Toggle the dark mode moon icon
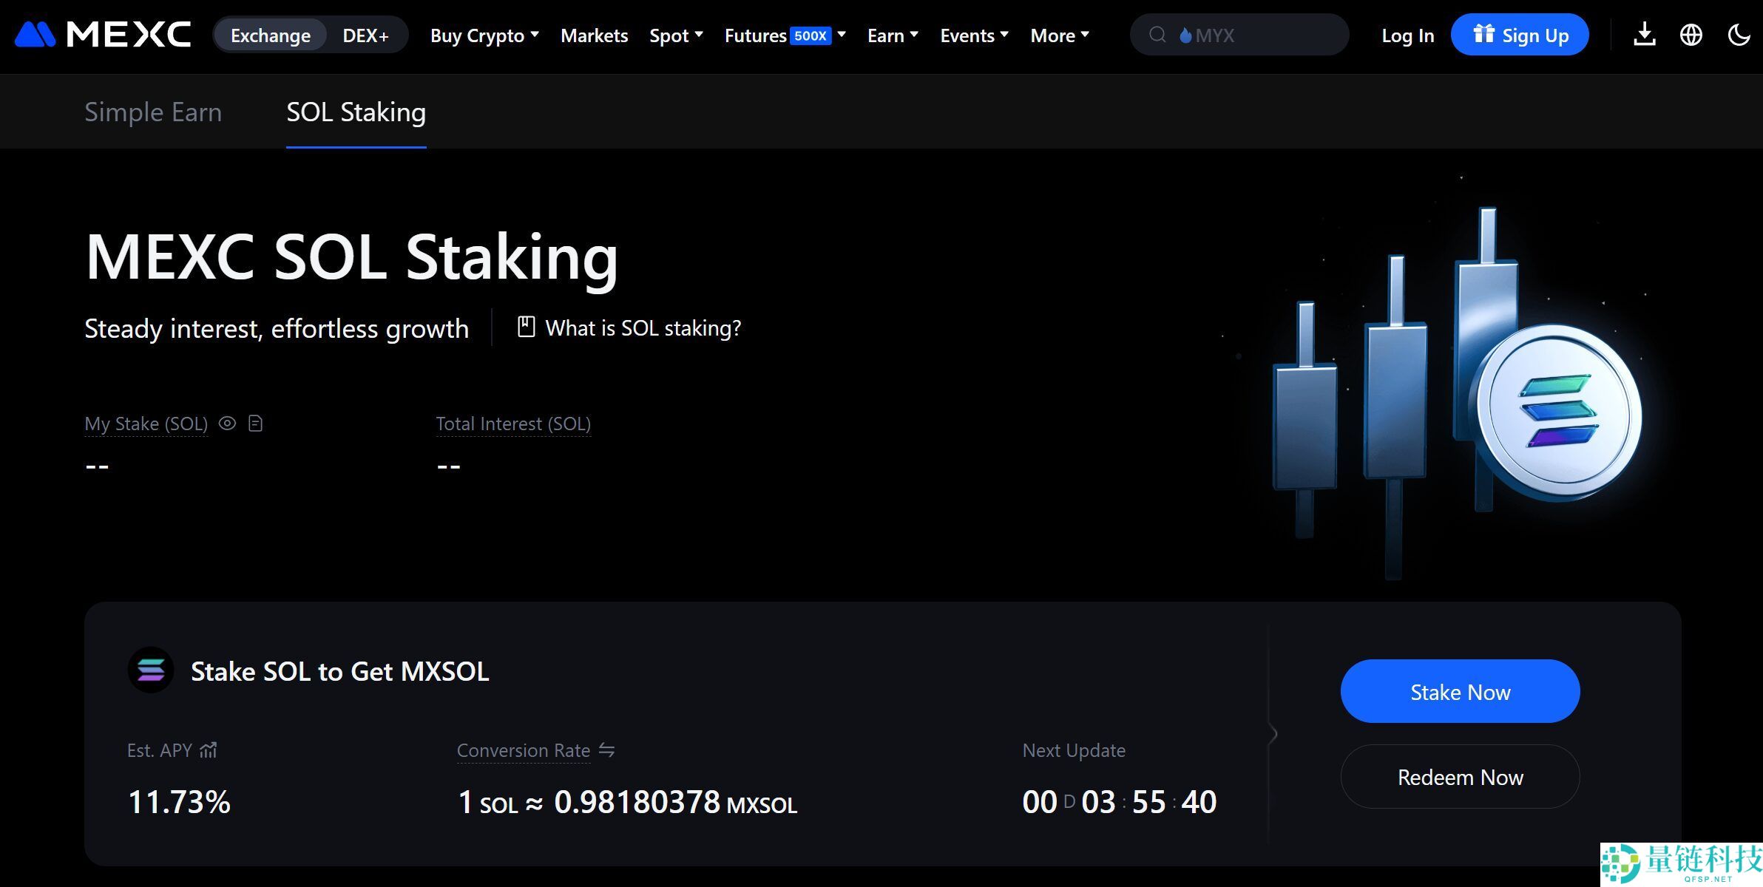Viewport: 1763px width, 887px height. point(1738,35)
